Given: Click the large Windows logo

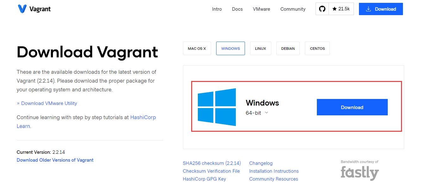Looking at the screenshot, I should pyautogui.click(x=217, y=107).
